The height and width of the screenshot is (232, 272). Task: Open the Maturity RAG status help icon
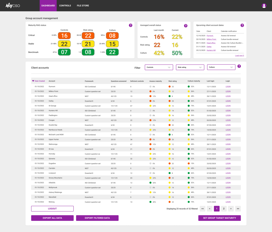click(130, 25)
